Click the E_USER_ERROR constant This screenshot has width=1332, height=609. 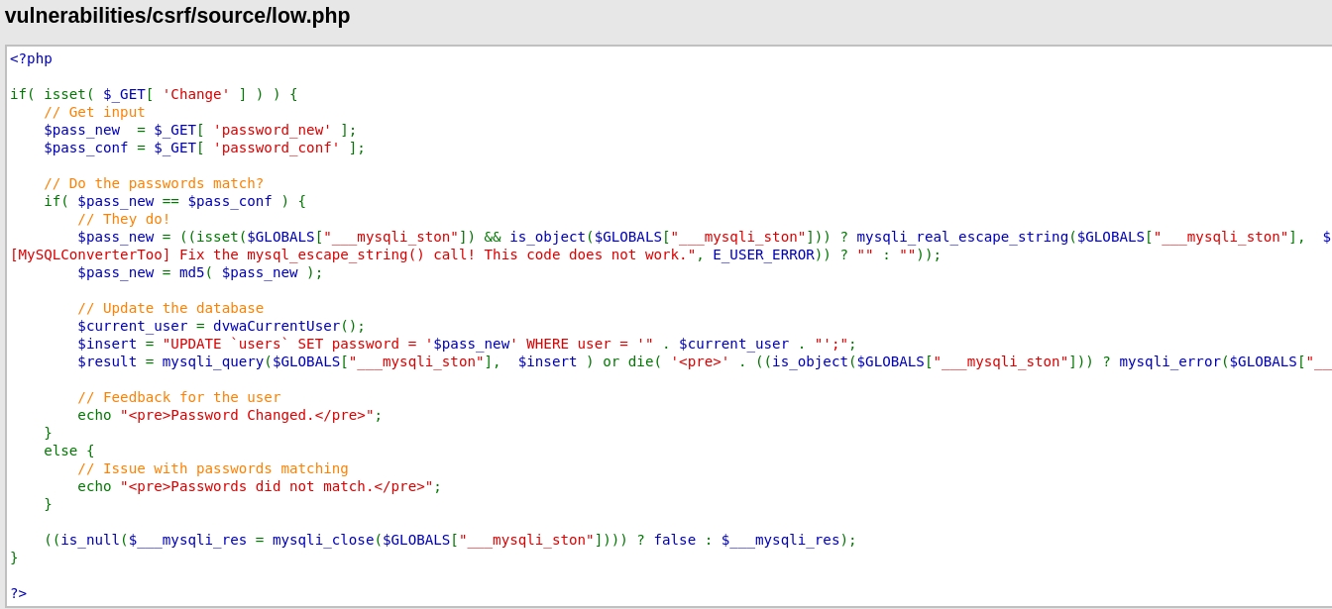(763, 254)
